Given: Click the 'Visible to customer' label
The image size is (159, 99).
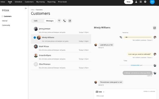Looking at the screenshot, I should [x=149, y=91].
